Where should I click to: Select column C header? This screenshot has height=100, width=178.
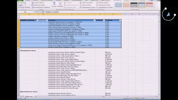tap(72, 14)
